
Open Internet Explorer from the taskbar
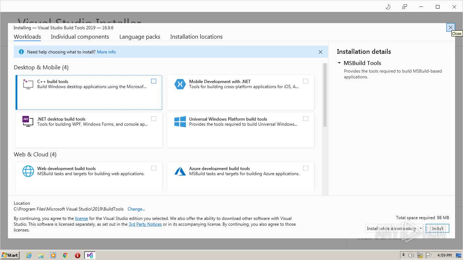click(29, 255)
